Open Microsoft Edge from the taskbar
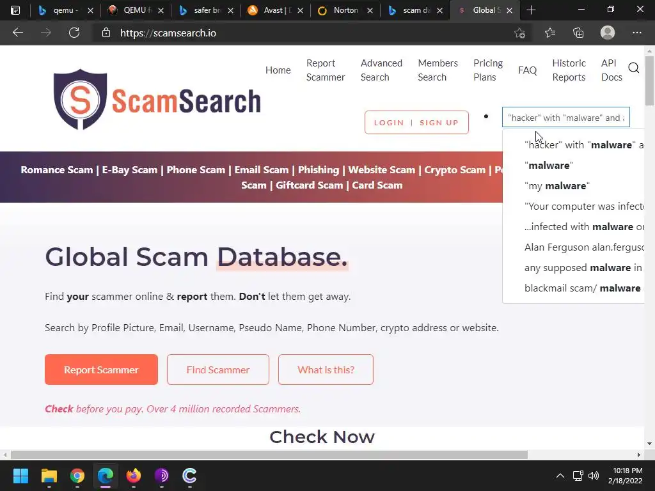 click(x=106, y=476)
